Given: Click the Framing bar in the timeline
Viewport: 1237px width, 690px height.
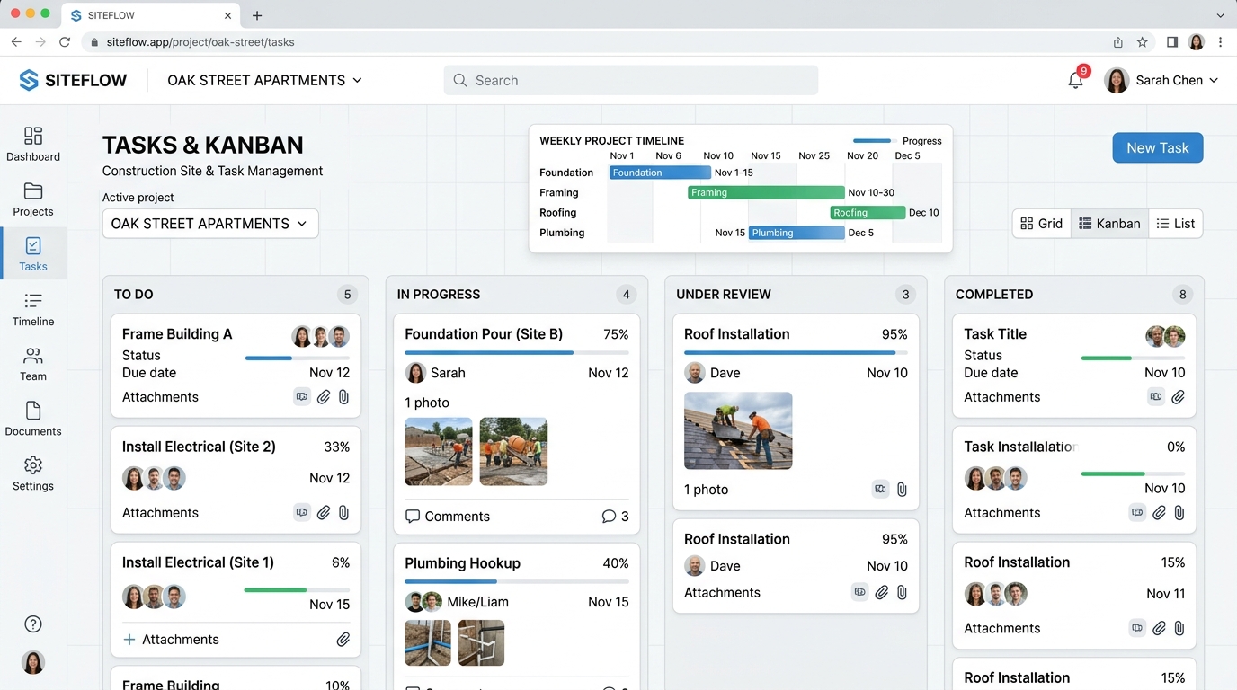Looking at the screenshot, I should (x=766, y=192).
